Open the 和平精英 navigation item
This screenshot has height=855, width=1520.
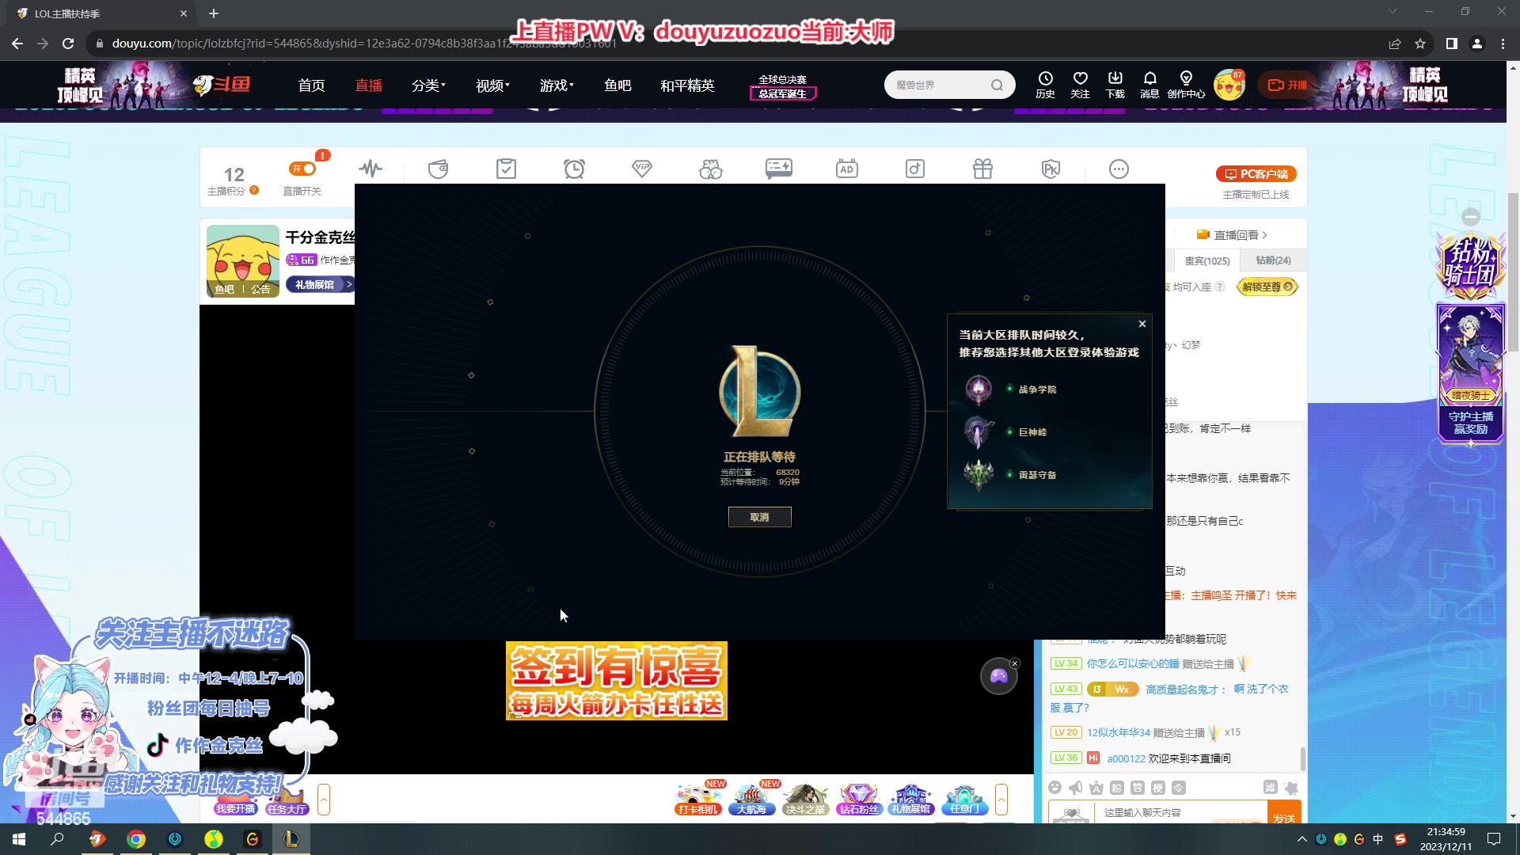point(687,85)
